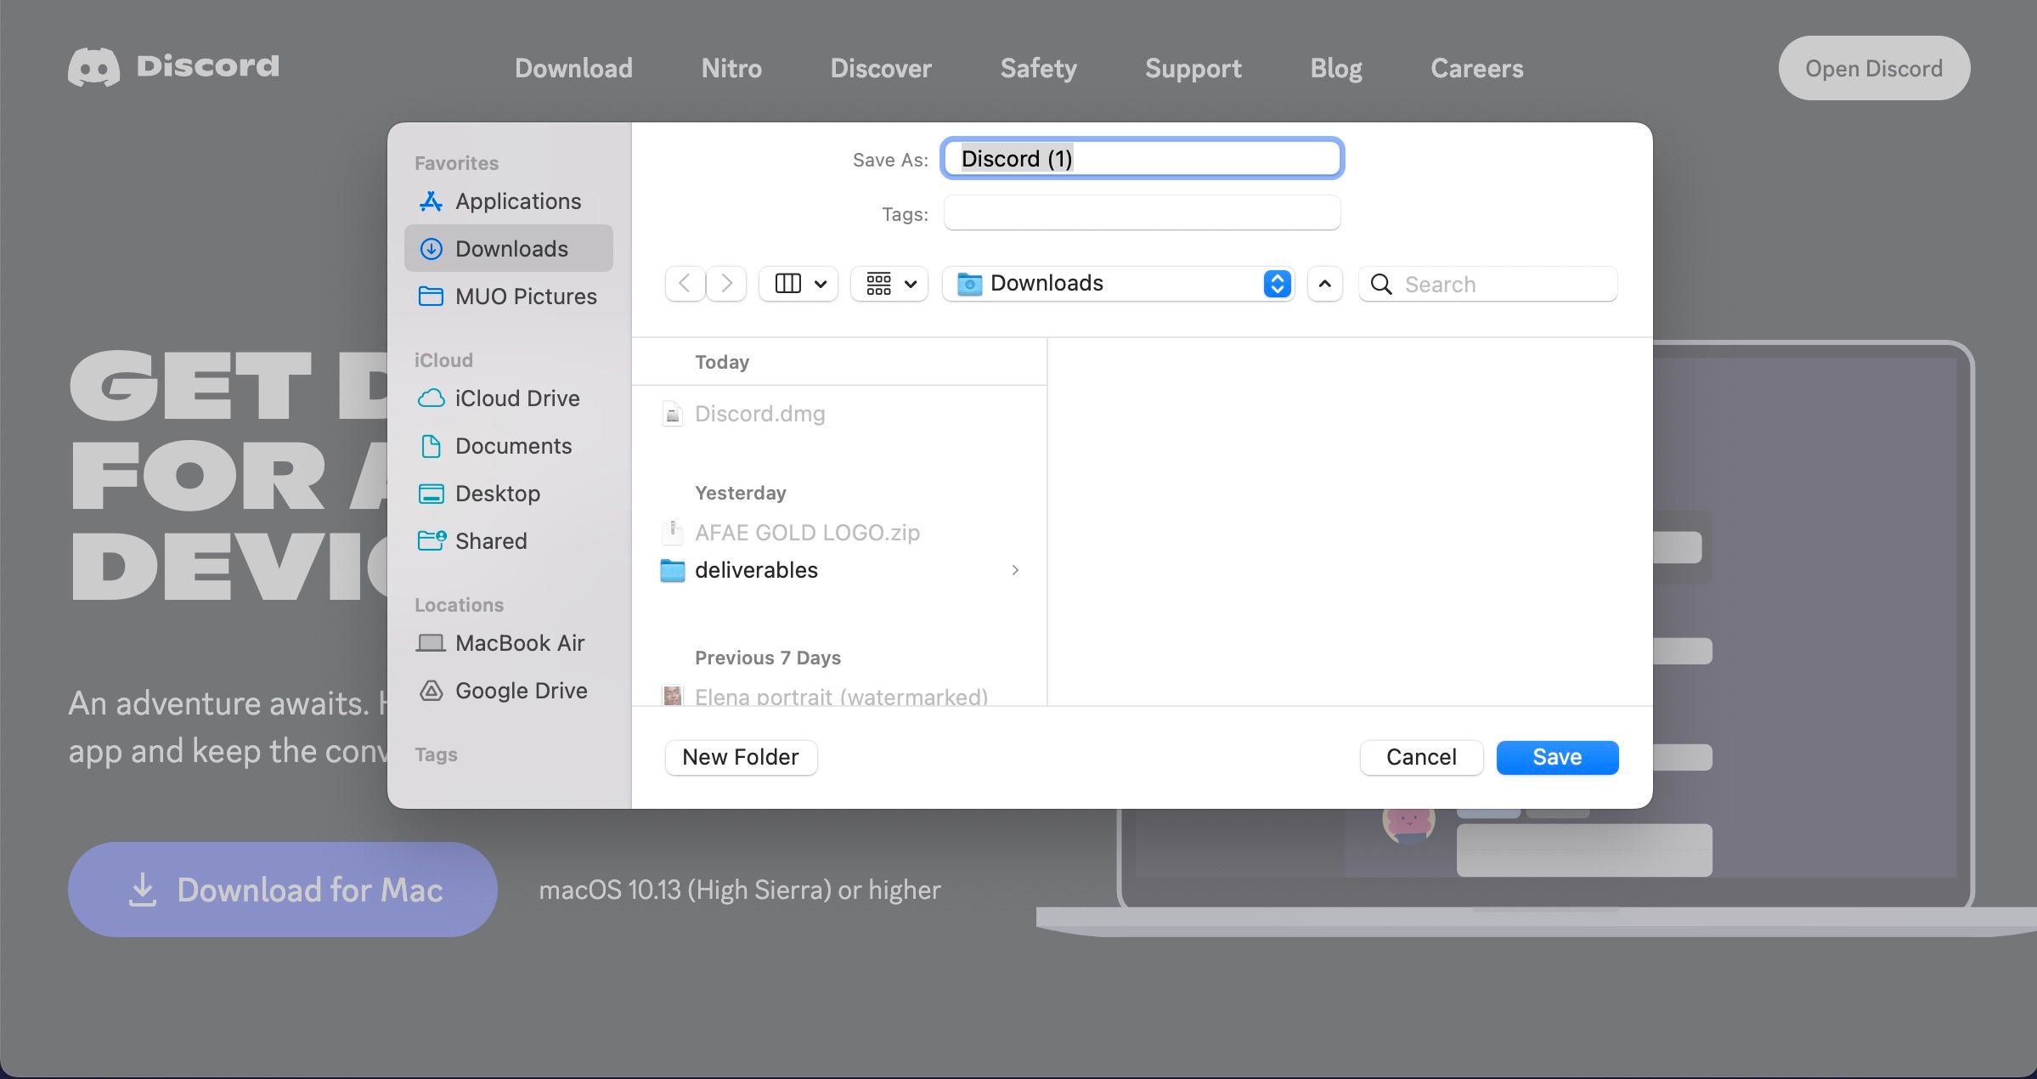Image resolution: width=2037 pixels, height=1079 pixels.
Task: Select the Documents folder in the sidebar
Action: 513,445
